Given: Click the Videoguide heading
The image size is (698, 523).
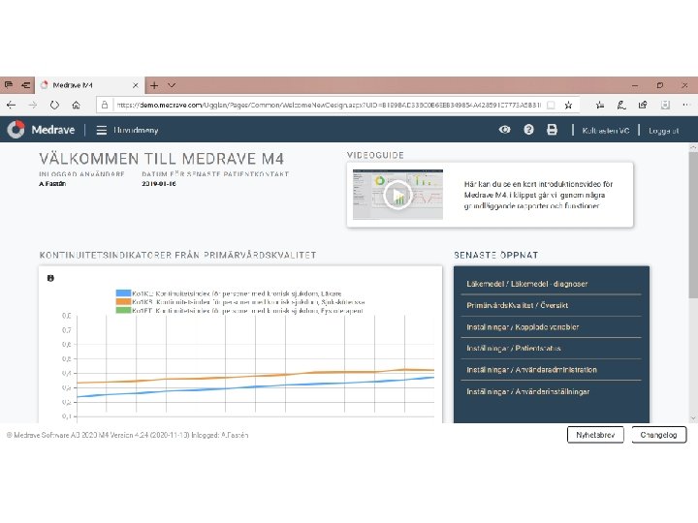Looking at the screenshot, I should tap(375, 155).
